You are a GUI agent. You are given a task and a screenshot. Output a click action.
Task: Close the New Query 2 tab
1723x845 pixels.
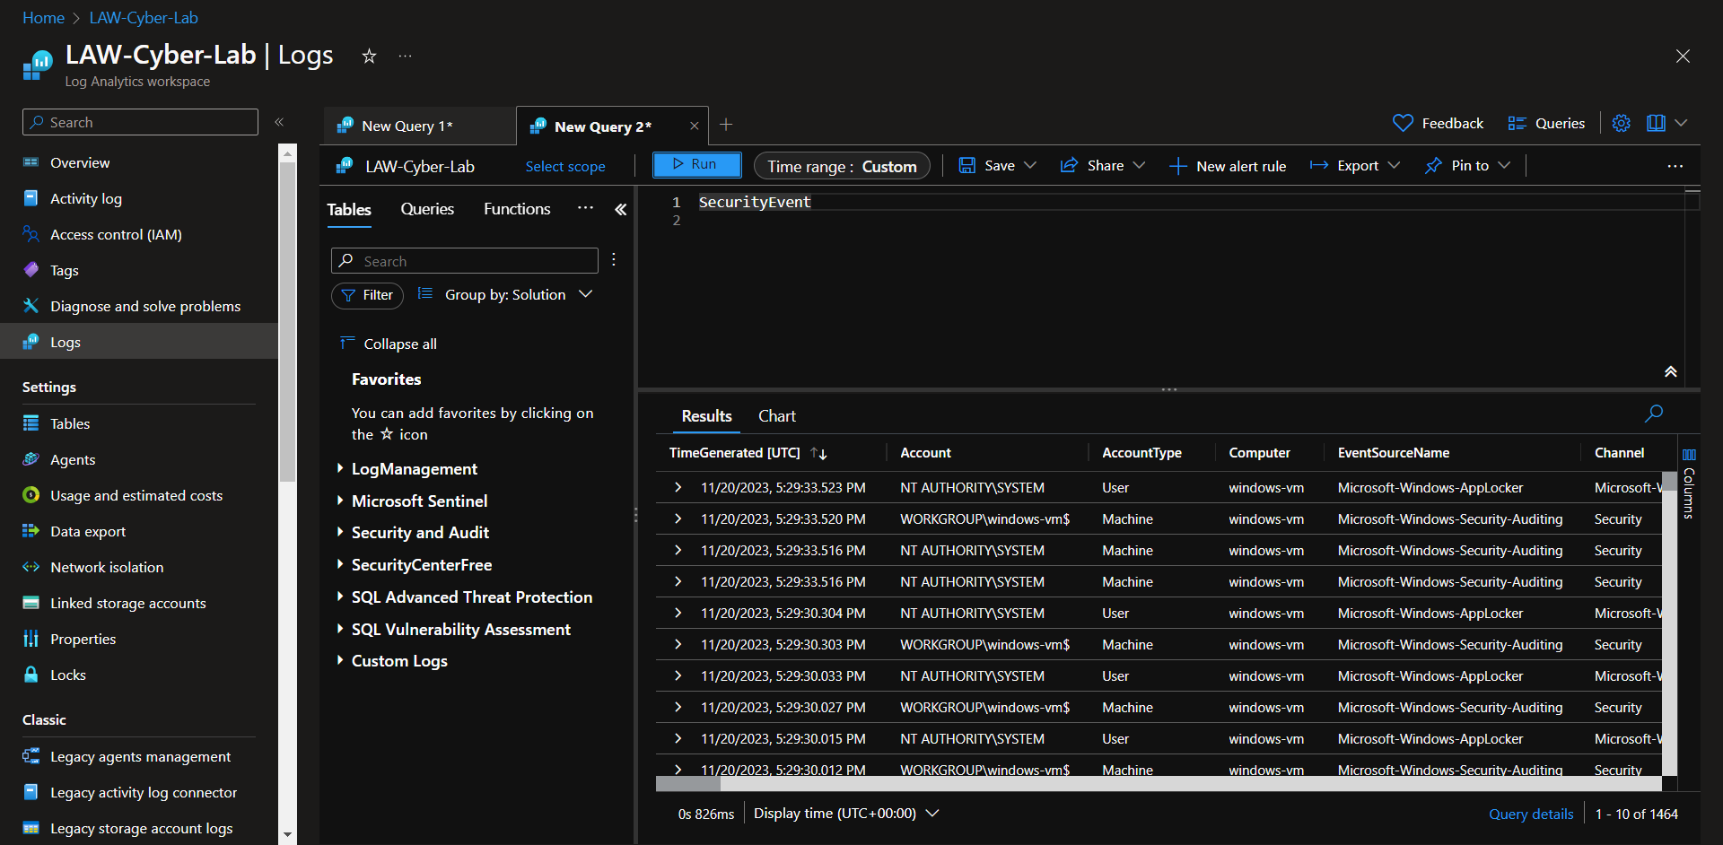tap(694, 126)
